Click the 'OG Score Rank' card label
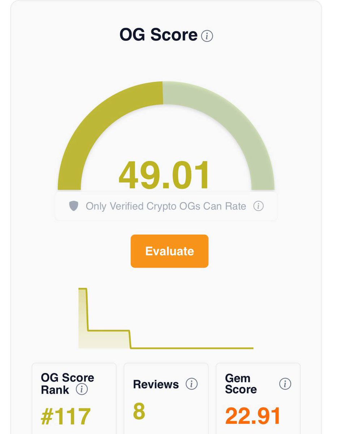The width and height of the screenshot is (340, 434). (67, 384)
